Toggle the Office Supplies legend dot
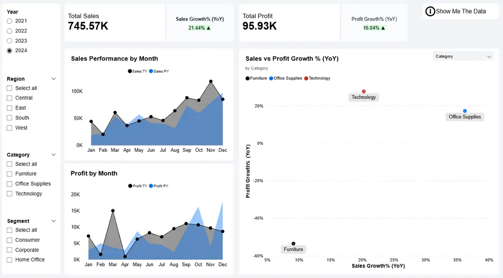The image size is (503, 278). click(272, 78)
